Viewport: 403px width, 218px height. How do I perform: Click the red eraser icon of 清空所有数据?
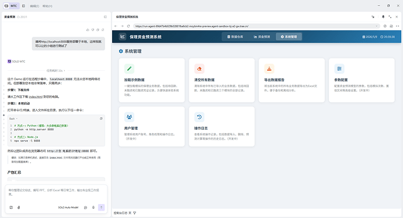coord(199,68)
